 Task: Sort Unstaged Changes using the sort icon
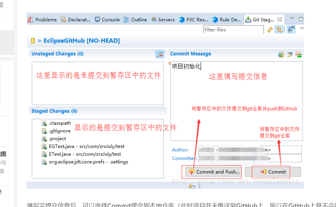[x=159, y=54]
